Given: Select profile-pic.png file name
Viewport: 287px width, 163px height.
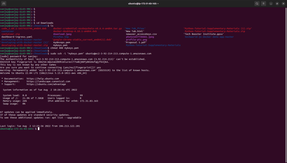Looking at the screenshot, I should pyautogui.click(x=137, y=40).
